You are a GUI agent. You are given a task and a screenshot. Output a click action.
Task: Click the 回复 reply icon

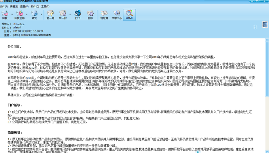coord(5,15)
